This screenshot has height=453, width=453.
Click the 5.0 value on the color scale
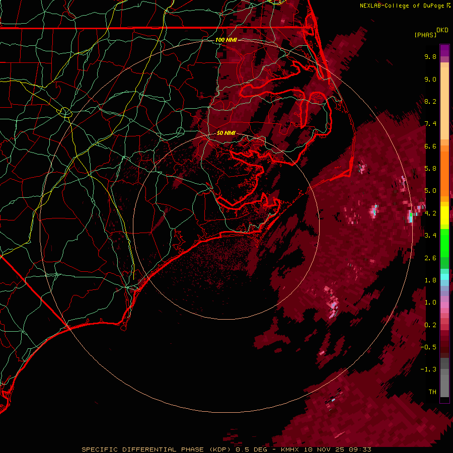pyautogui.click(x=430, y=191)
